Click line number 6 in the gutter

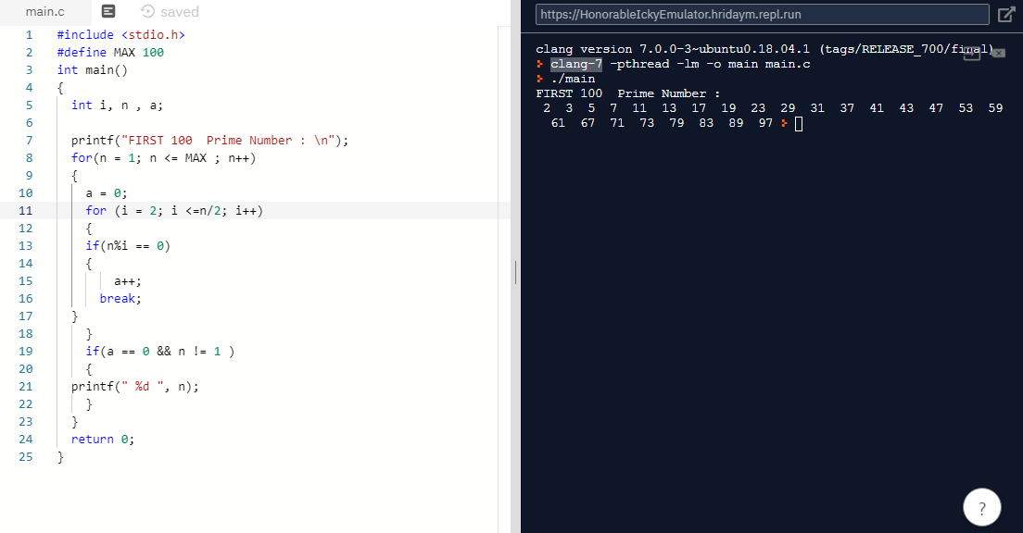click(29, 122)
